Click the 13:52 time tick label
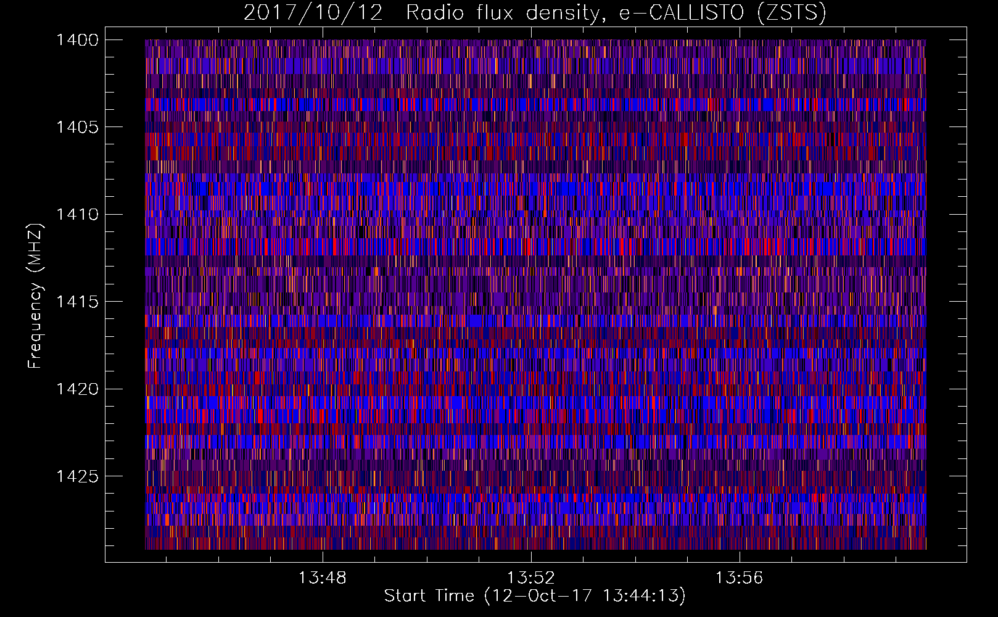The image size is (998, 617). [531, 578]
